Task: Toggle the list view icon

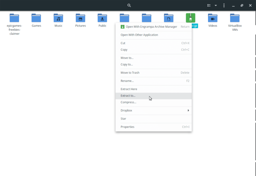Action: coord(209,5)
